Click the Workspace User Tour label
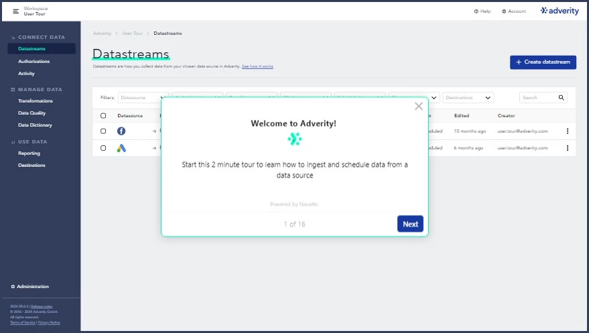589x333 pixels. click(36, 11)
